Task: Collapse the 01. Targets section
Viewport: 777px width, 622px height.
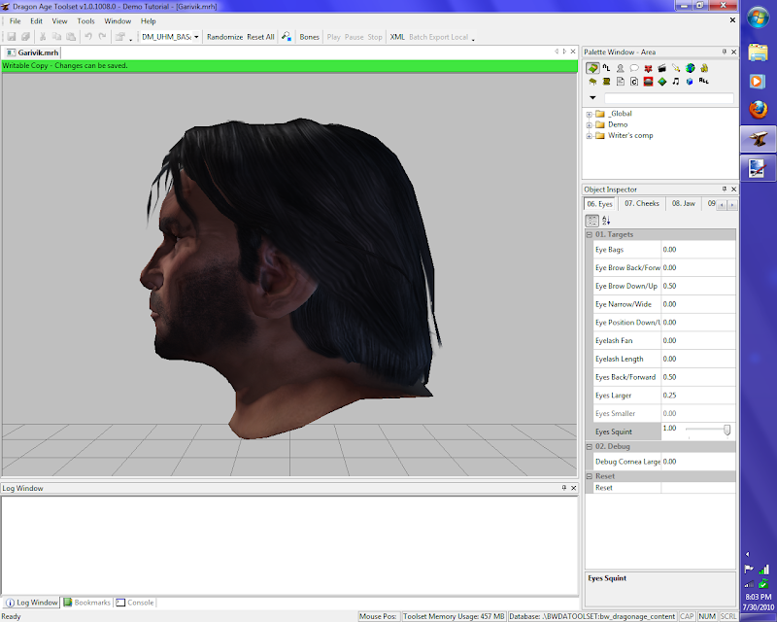Action: coord(589,235)
